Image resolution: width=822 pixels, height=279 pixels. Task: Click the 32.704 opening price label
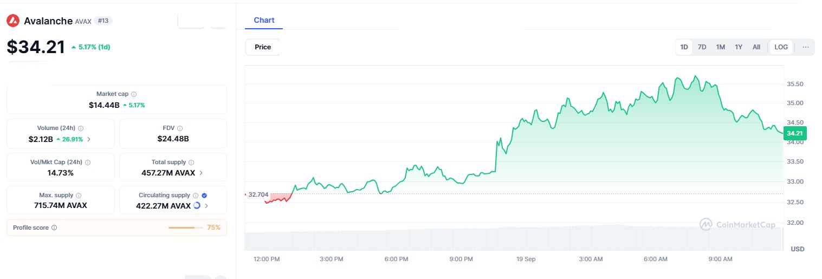point(258,194)
